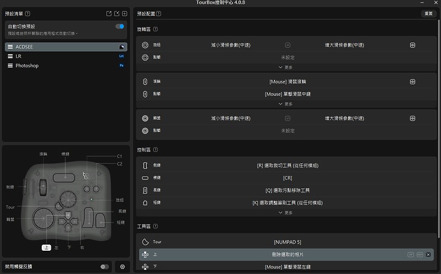Open help for 預設清單 preset list
Screen dimensions: 441x274
point(28,13)
